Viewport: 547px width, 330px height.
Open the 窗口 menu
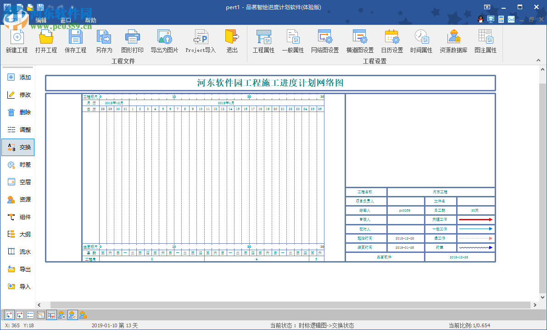point(66,20)
